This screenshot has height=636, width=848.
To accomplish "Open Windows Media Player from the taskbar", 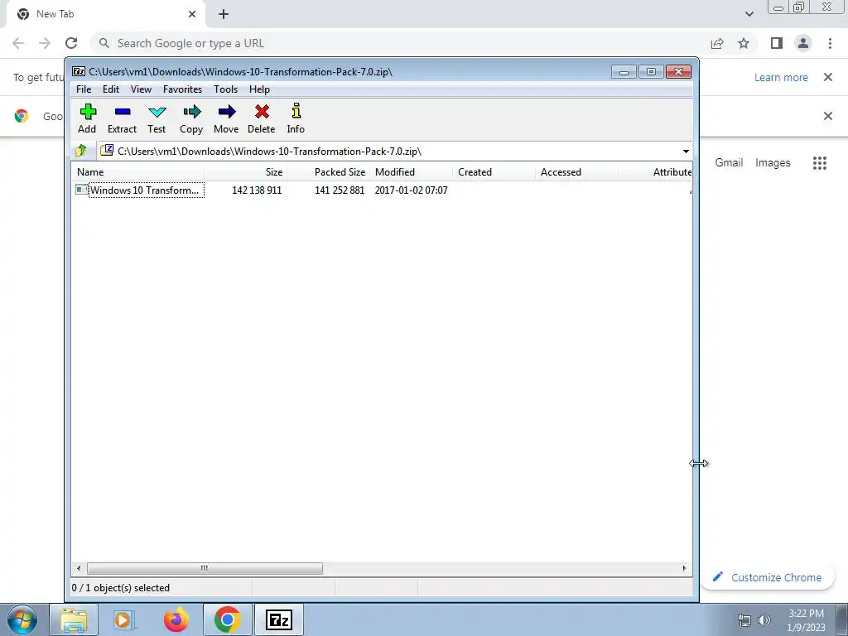I will pos(124,619).
